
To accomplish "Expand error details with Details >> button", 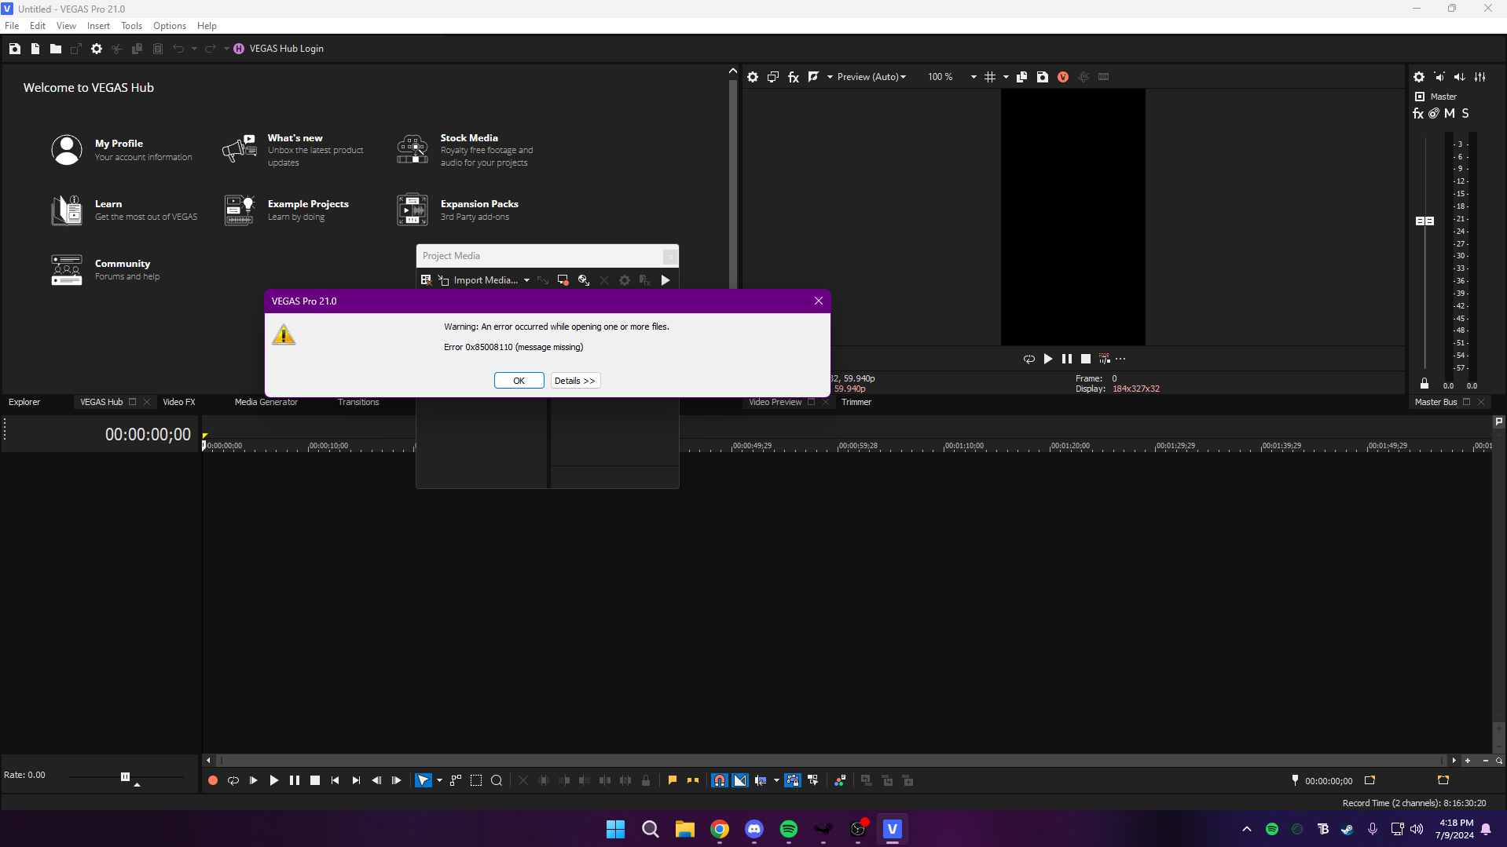I will [575, 381].
